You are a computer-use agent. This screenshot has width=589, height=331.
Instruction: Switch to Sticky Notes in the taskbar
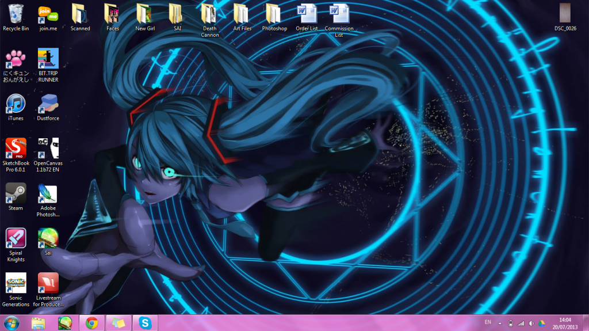(x=118, y=323)
